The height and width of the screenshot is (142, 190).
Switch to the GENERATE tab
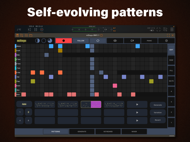coord(82,131)
